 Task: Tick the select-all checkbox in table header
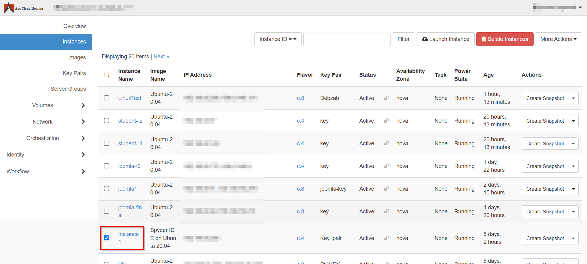[107, 75]
